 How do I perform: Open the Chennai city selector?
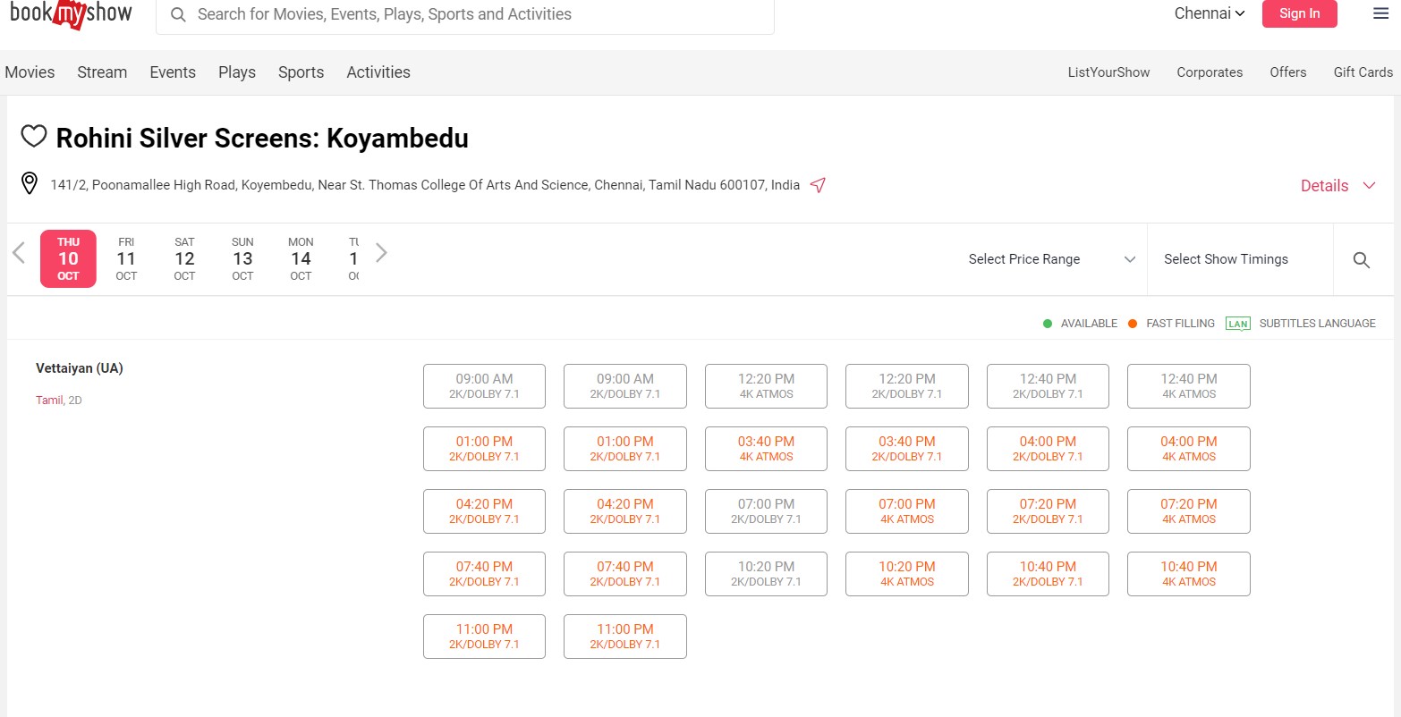(1209, 13)
